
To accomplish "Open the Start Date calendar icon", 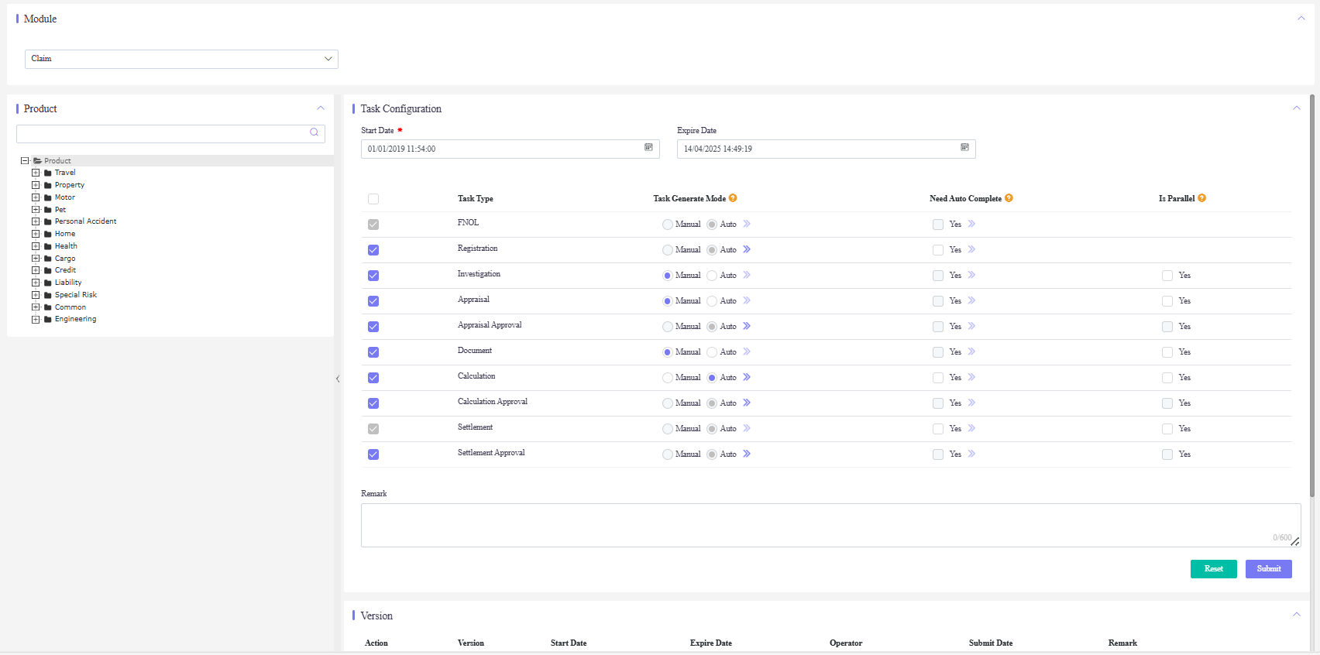I will [648, 147].
